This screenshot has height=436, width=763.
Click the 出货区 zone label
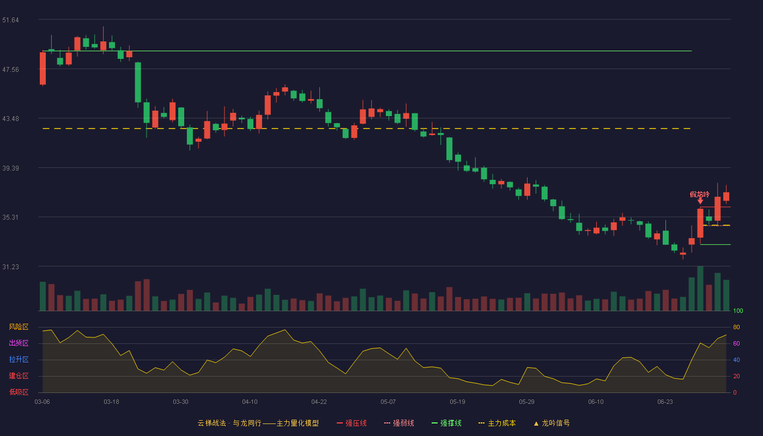[x=19, y=343]
